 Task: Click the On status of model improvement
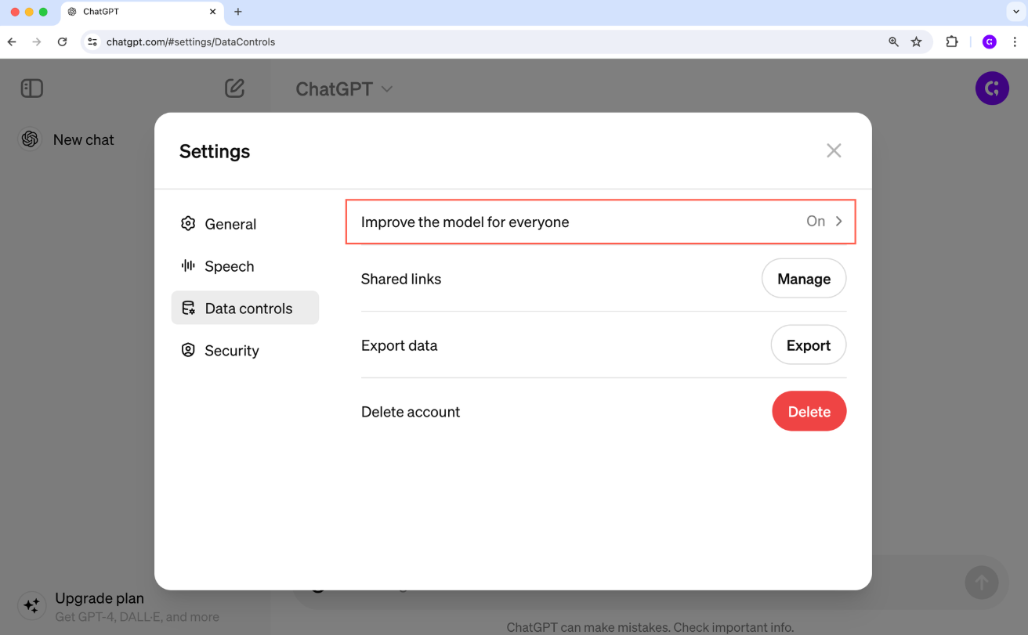coord(816,222)
